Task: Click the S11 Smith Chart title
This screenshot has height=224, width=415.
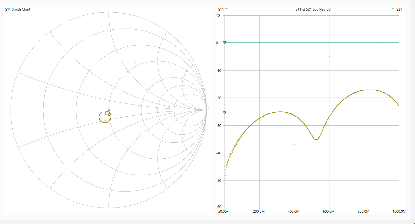Action: tap(18, 9)
